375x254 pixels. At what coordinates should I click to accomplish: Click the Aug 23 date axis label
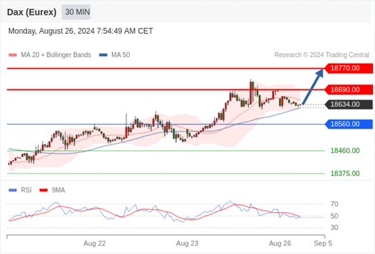pyautogui.click(x=187, y=243)
